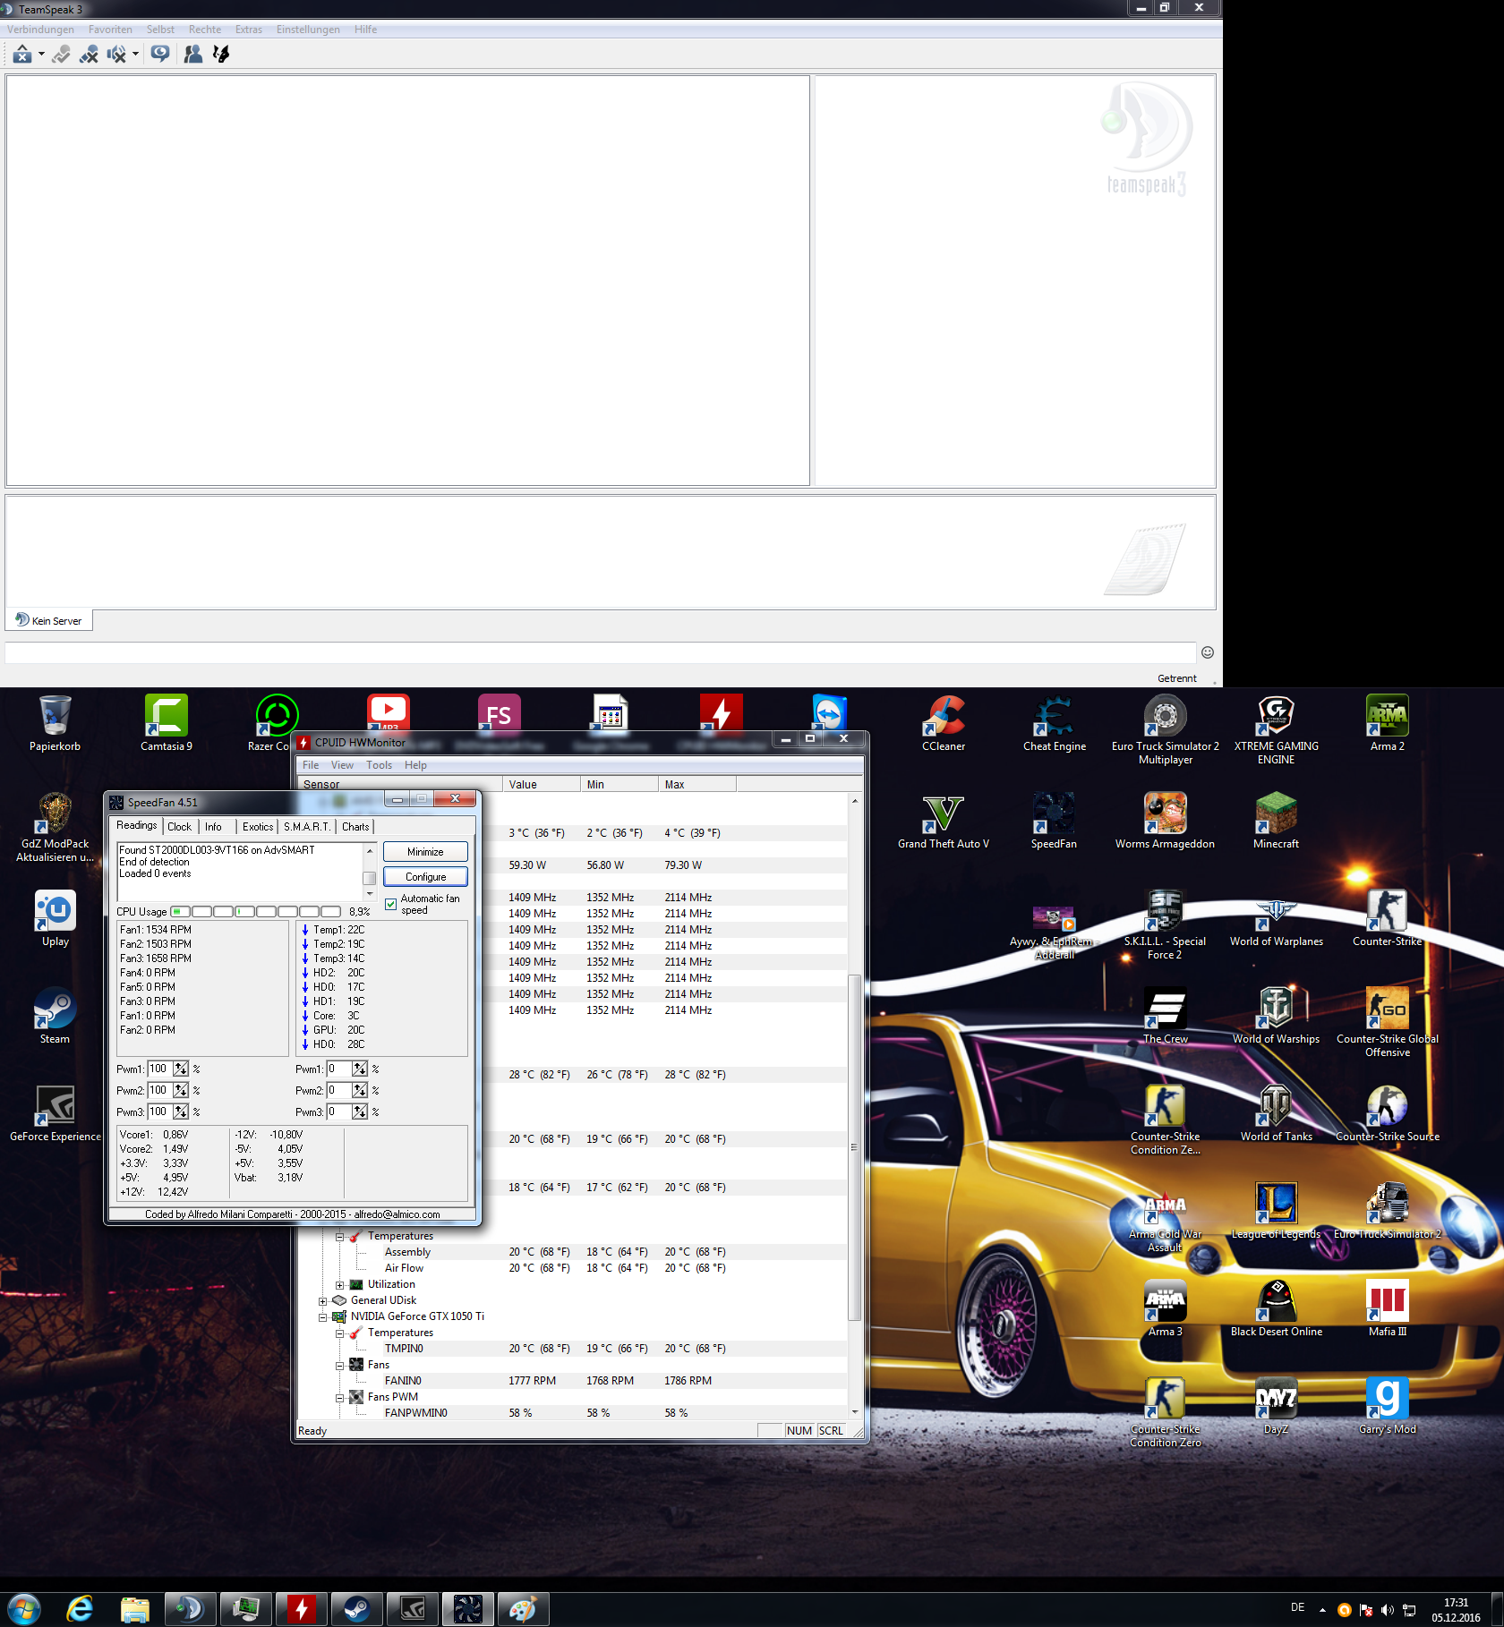Open Paint from the taskbar
This screenshot has width=1504, height=1627.
click(523, 1609)
